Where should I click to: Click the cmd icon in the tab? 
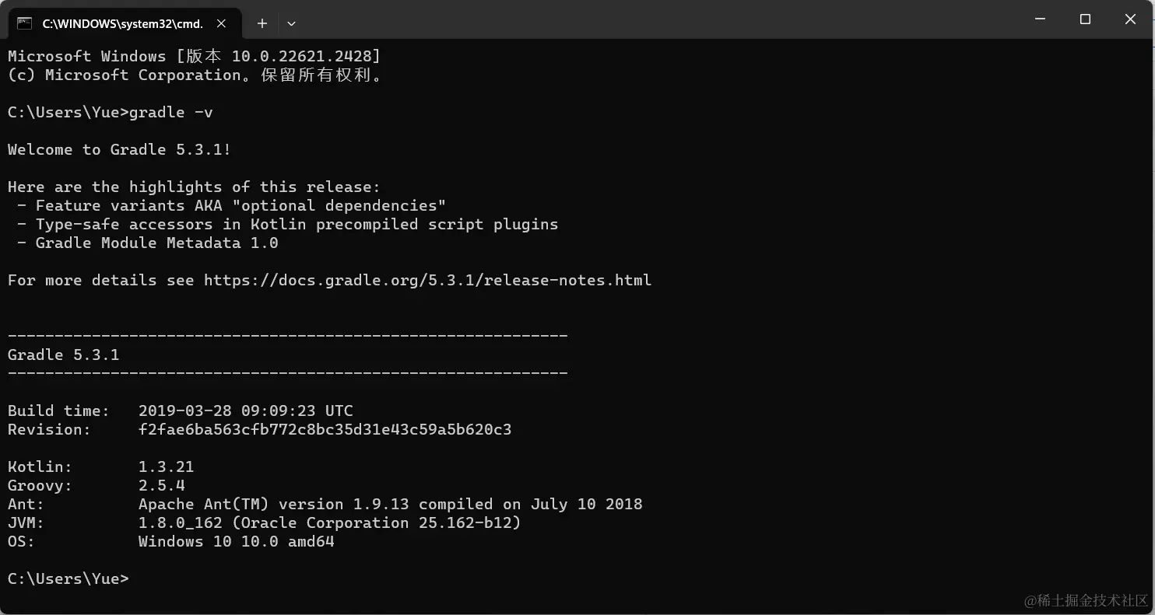25,23
